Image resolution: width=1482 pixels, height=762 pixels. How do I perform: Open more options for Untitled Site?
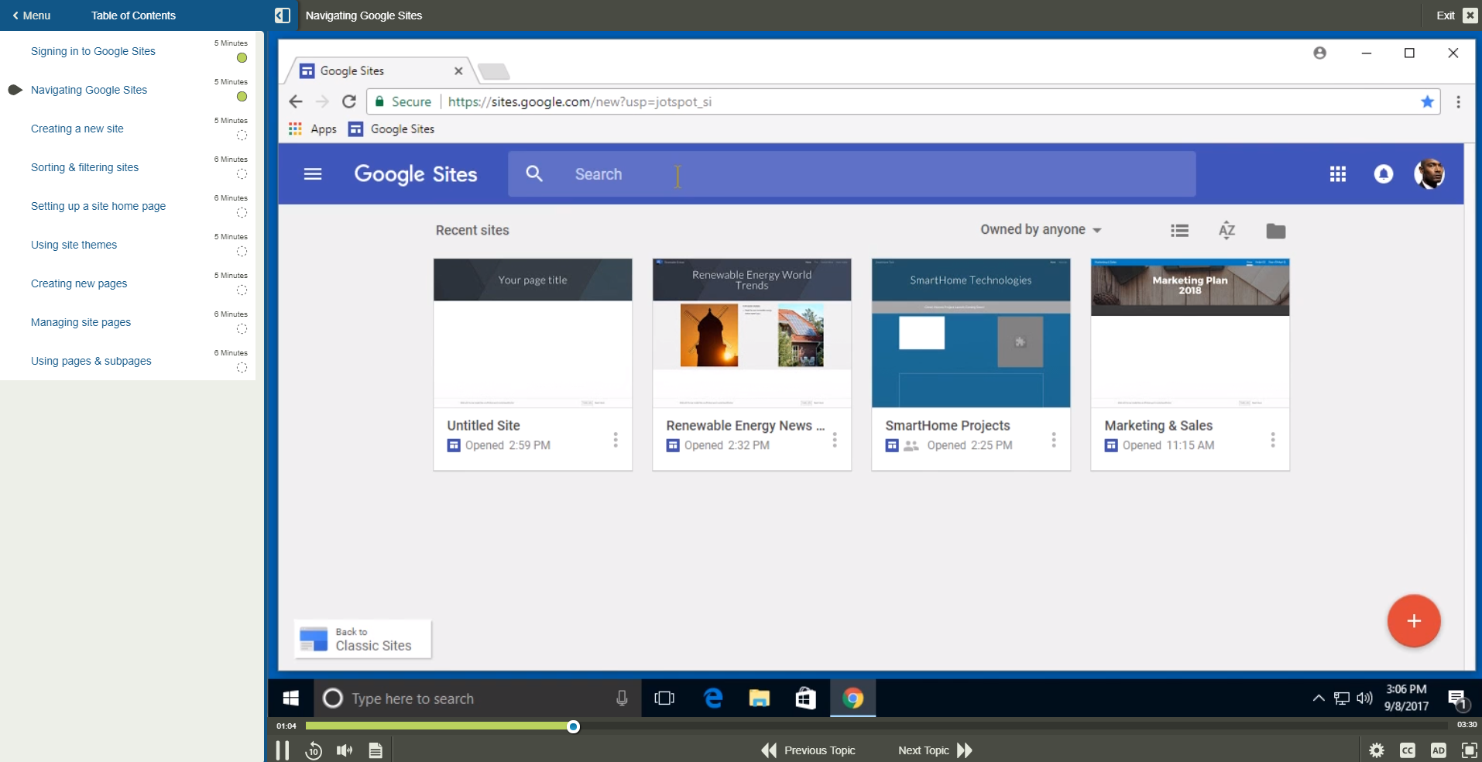[x=614, y=440]
